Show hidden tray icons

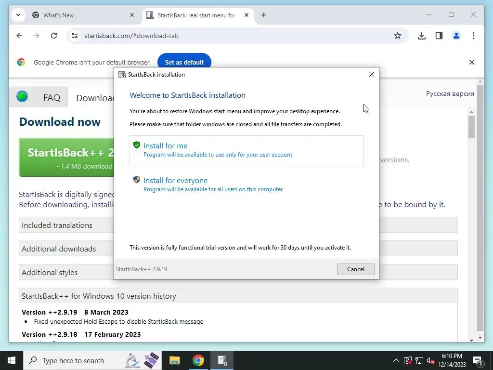tap(396, 360)
